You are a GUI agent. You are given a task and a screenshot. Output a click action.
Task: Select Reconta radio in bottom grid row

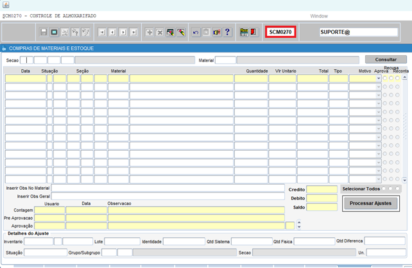click(x=397, y=179)
